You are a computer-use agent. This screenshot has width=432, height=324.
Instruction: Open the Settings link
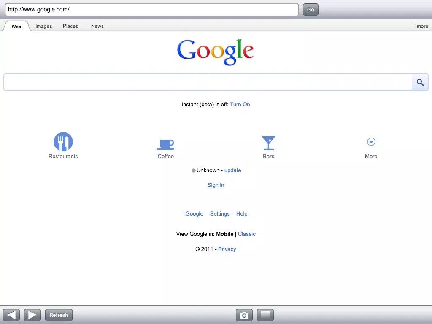click(x=219, y=214)
